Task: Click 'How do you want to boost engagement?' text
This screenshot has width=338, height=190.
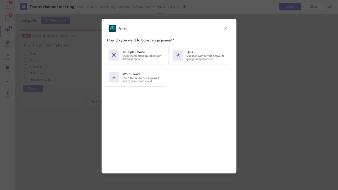Action: [x=140, y=40]
